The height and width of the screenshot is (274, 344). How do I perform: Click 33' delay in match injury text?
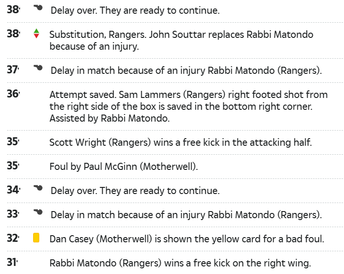186,215
